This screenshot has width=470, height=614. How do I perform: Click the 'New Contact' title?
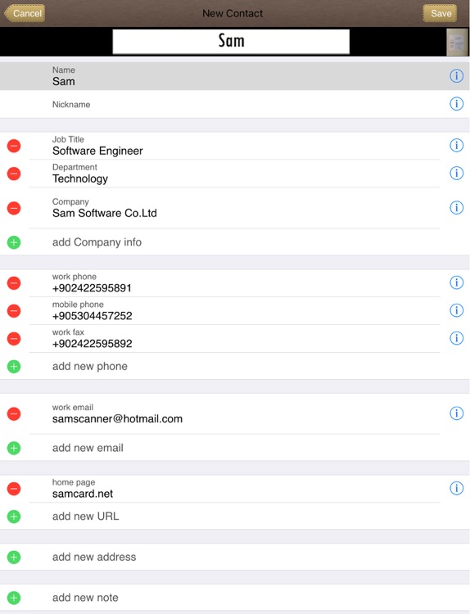tap(233, 13)
